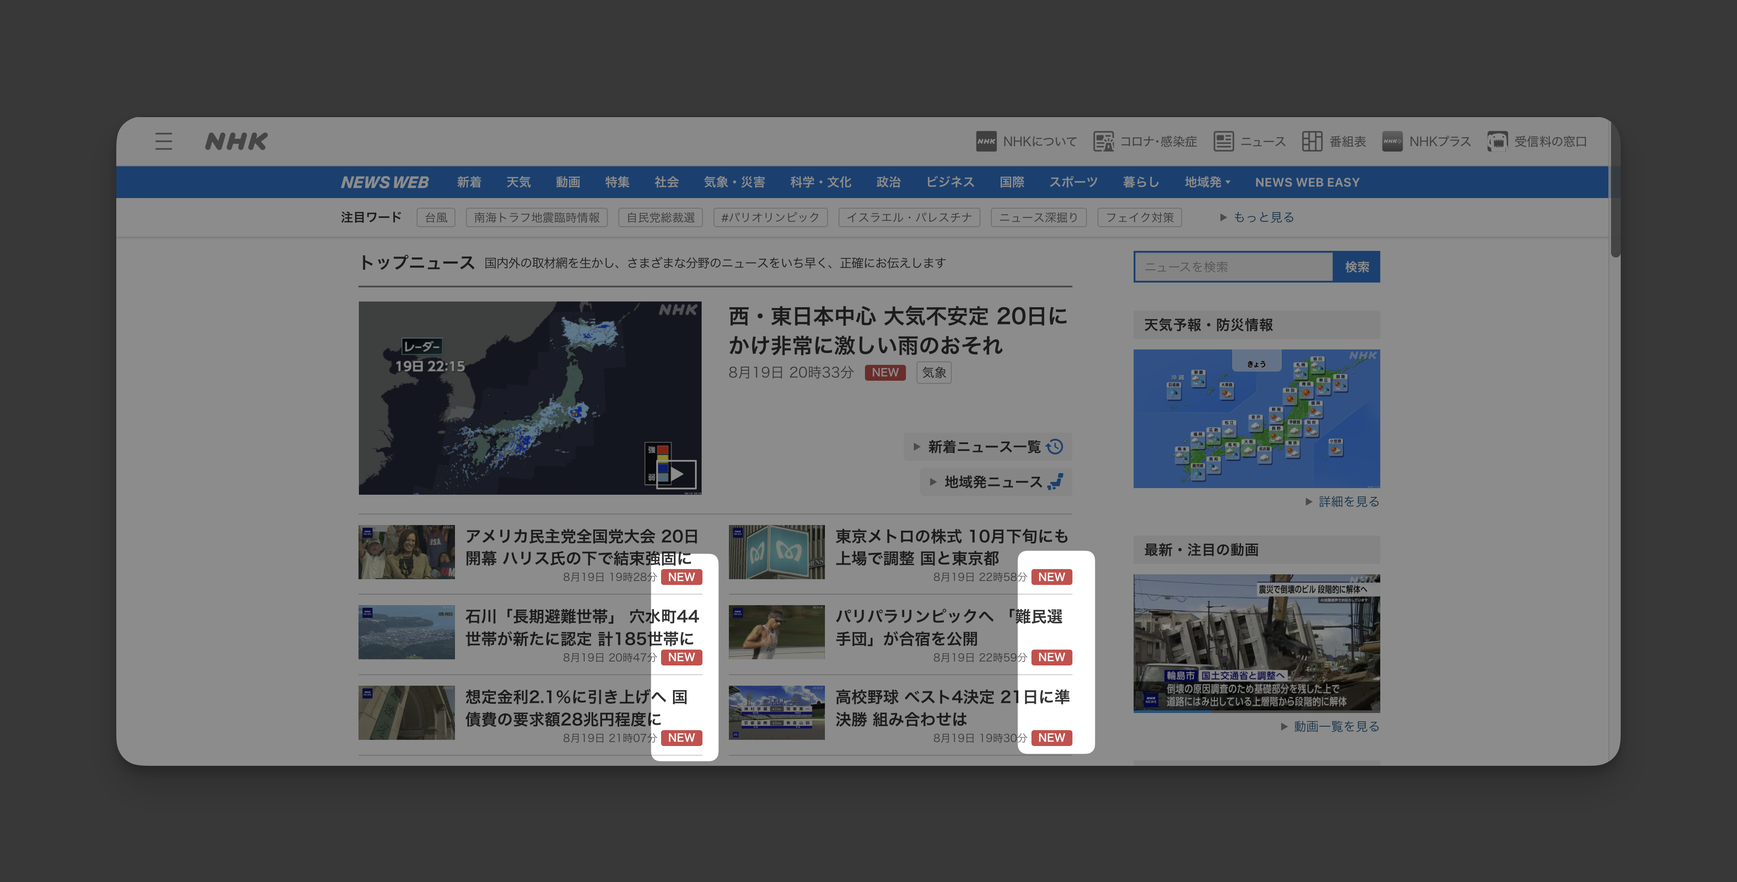
Task: Click 詳細を見る under weather map
Action: (x=1342, y=502)
